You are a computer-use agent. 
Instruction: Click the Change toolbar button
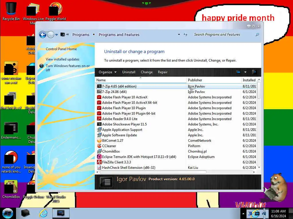point(146,72)
